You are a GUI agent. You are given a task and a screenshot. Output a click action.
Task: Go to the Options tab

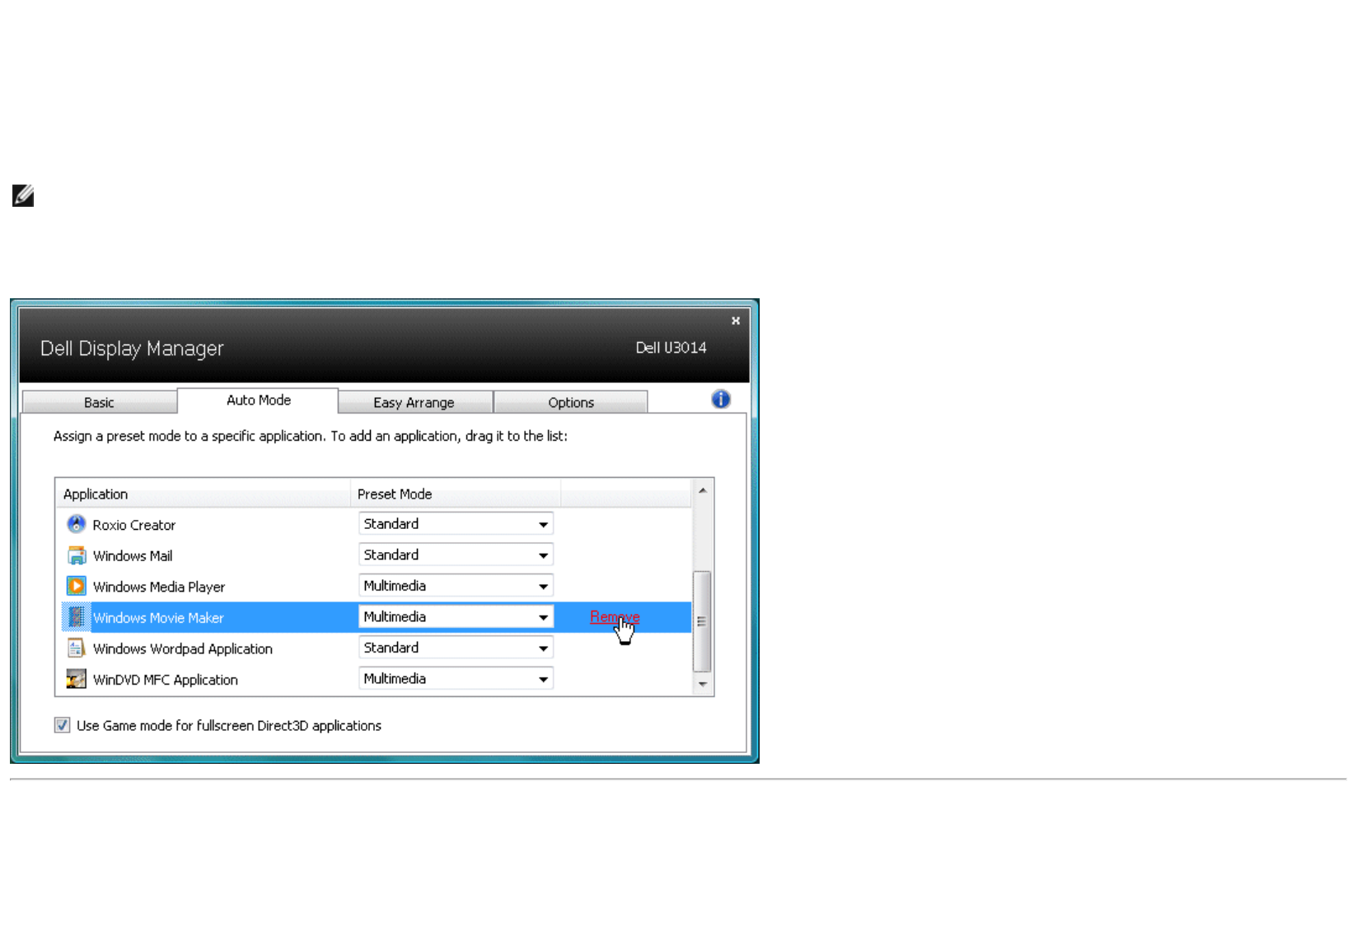pos(570,402)
